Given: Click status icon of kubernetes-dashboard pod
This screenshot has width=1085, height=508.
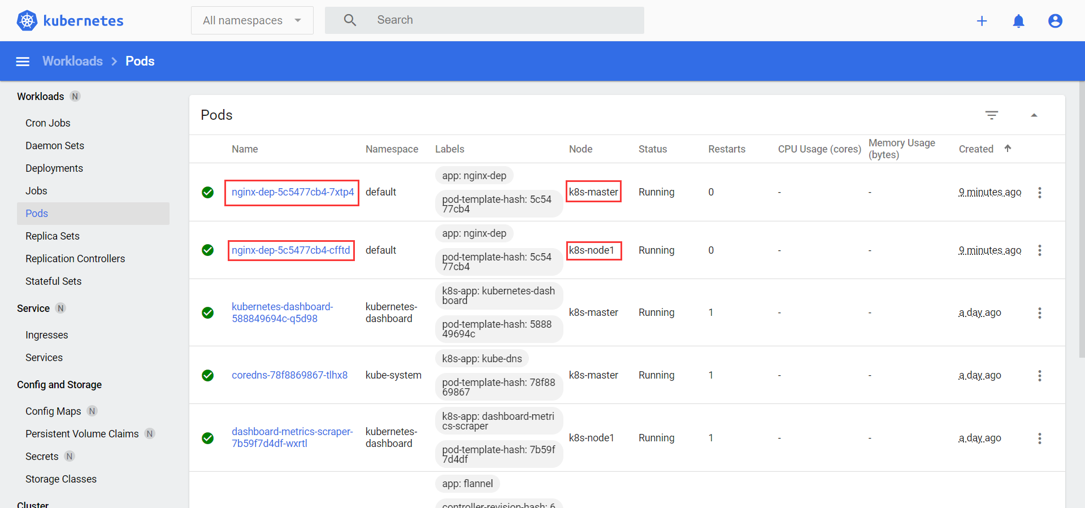Looking at the screenshot, I should tap(208, 312).
